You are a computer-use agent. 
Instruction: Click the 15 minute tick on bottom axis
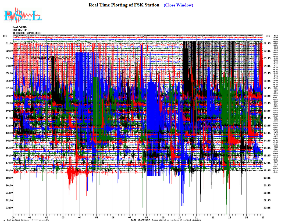[x=263, y=218]
